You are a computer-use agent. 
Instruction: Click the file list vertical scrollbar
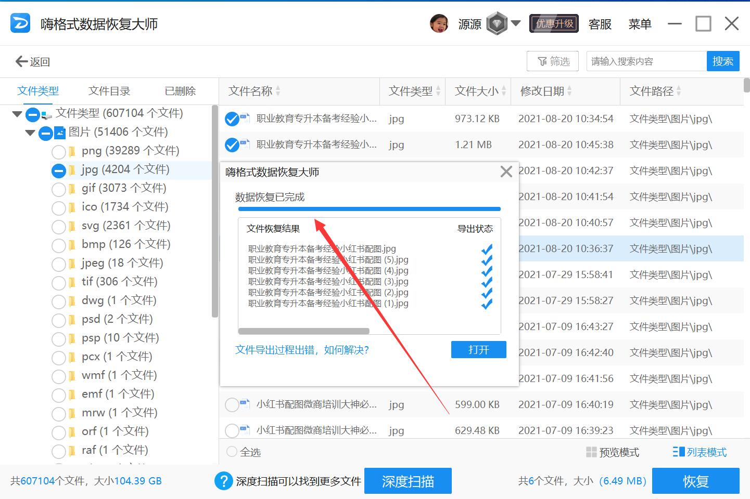pyautogui.click(x=747, y=85)
